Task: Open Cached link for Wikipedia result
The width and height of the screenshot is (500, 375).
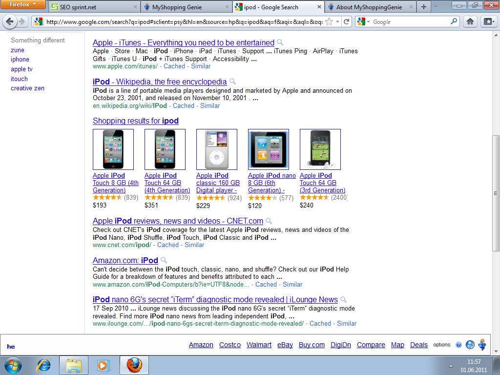Action: [x=184, y=105]
